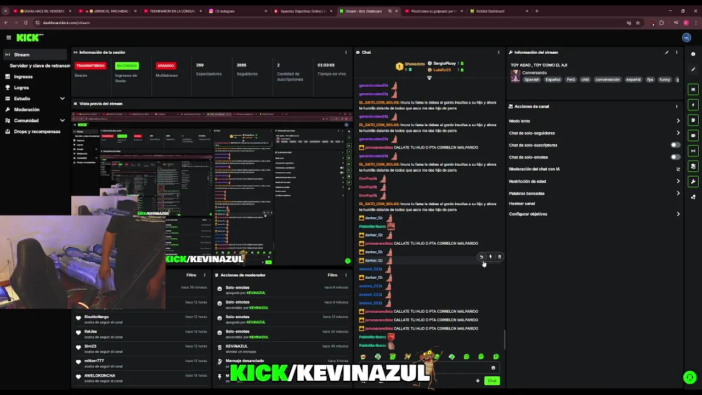
Task: Toggle the chat bubble widget sidebar icon
Action: coord(693,136)
